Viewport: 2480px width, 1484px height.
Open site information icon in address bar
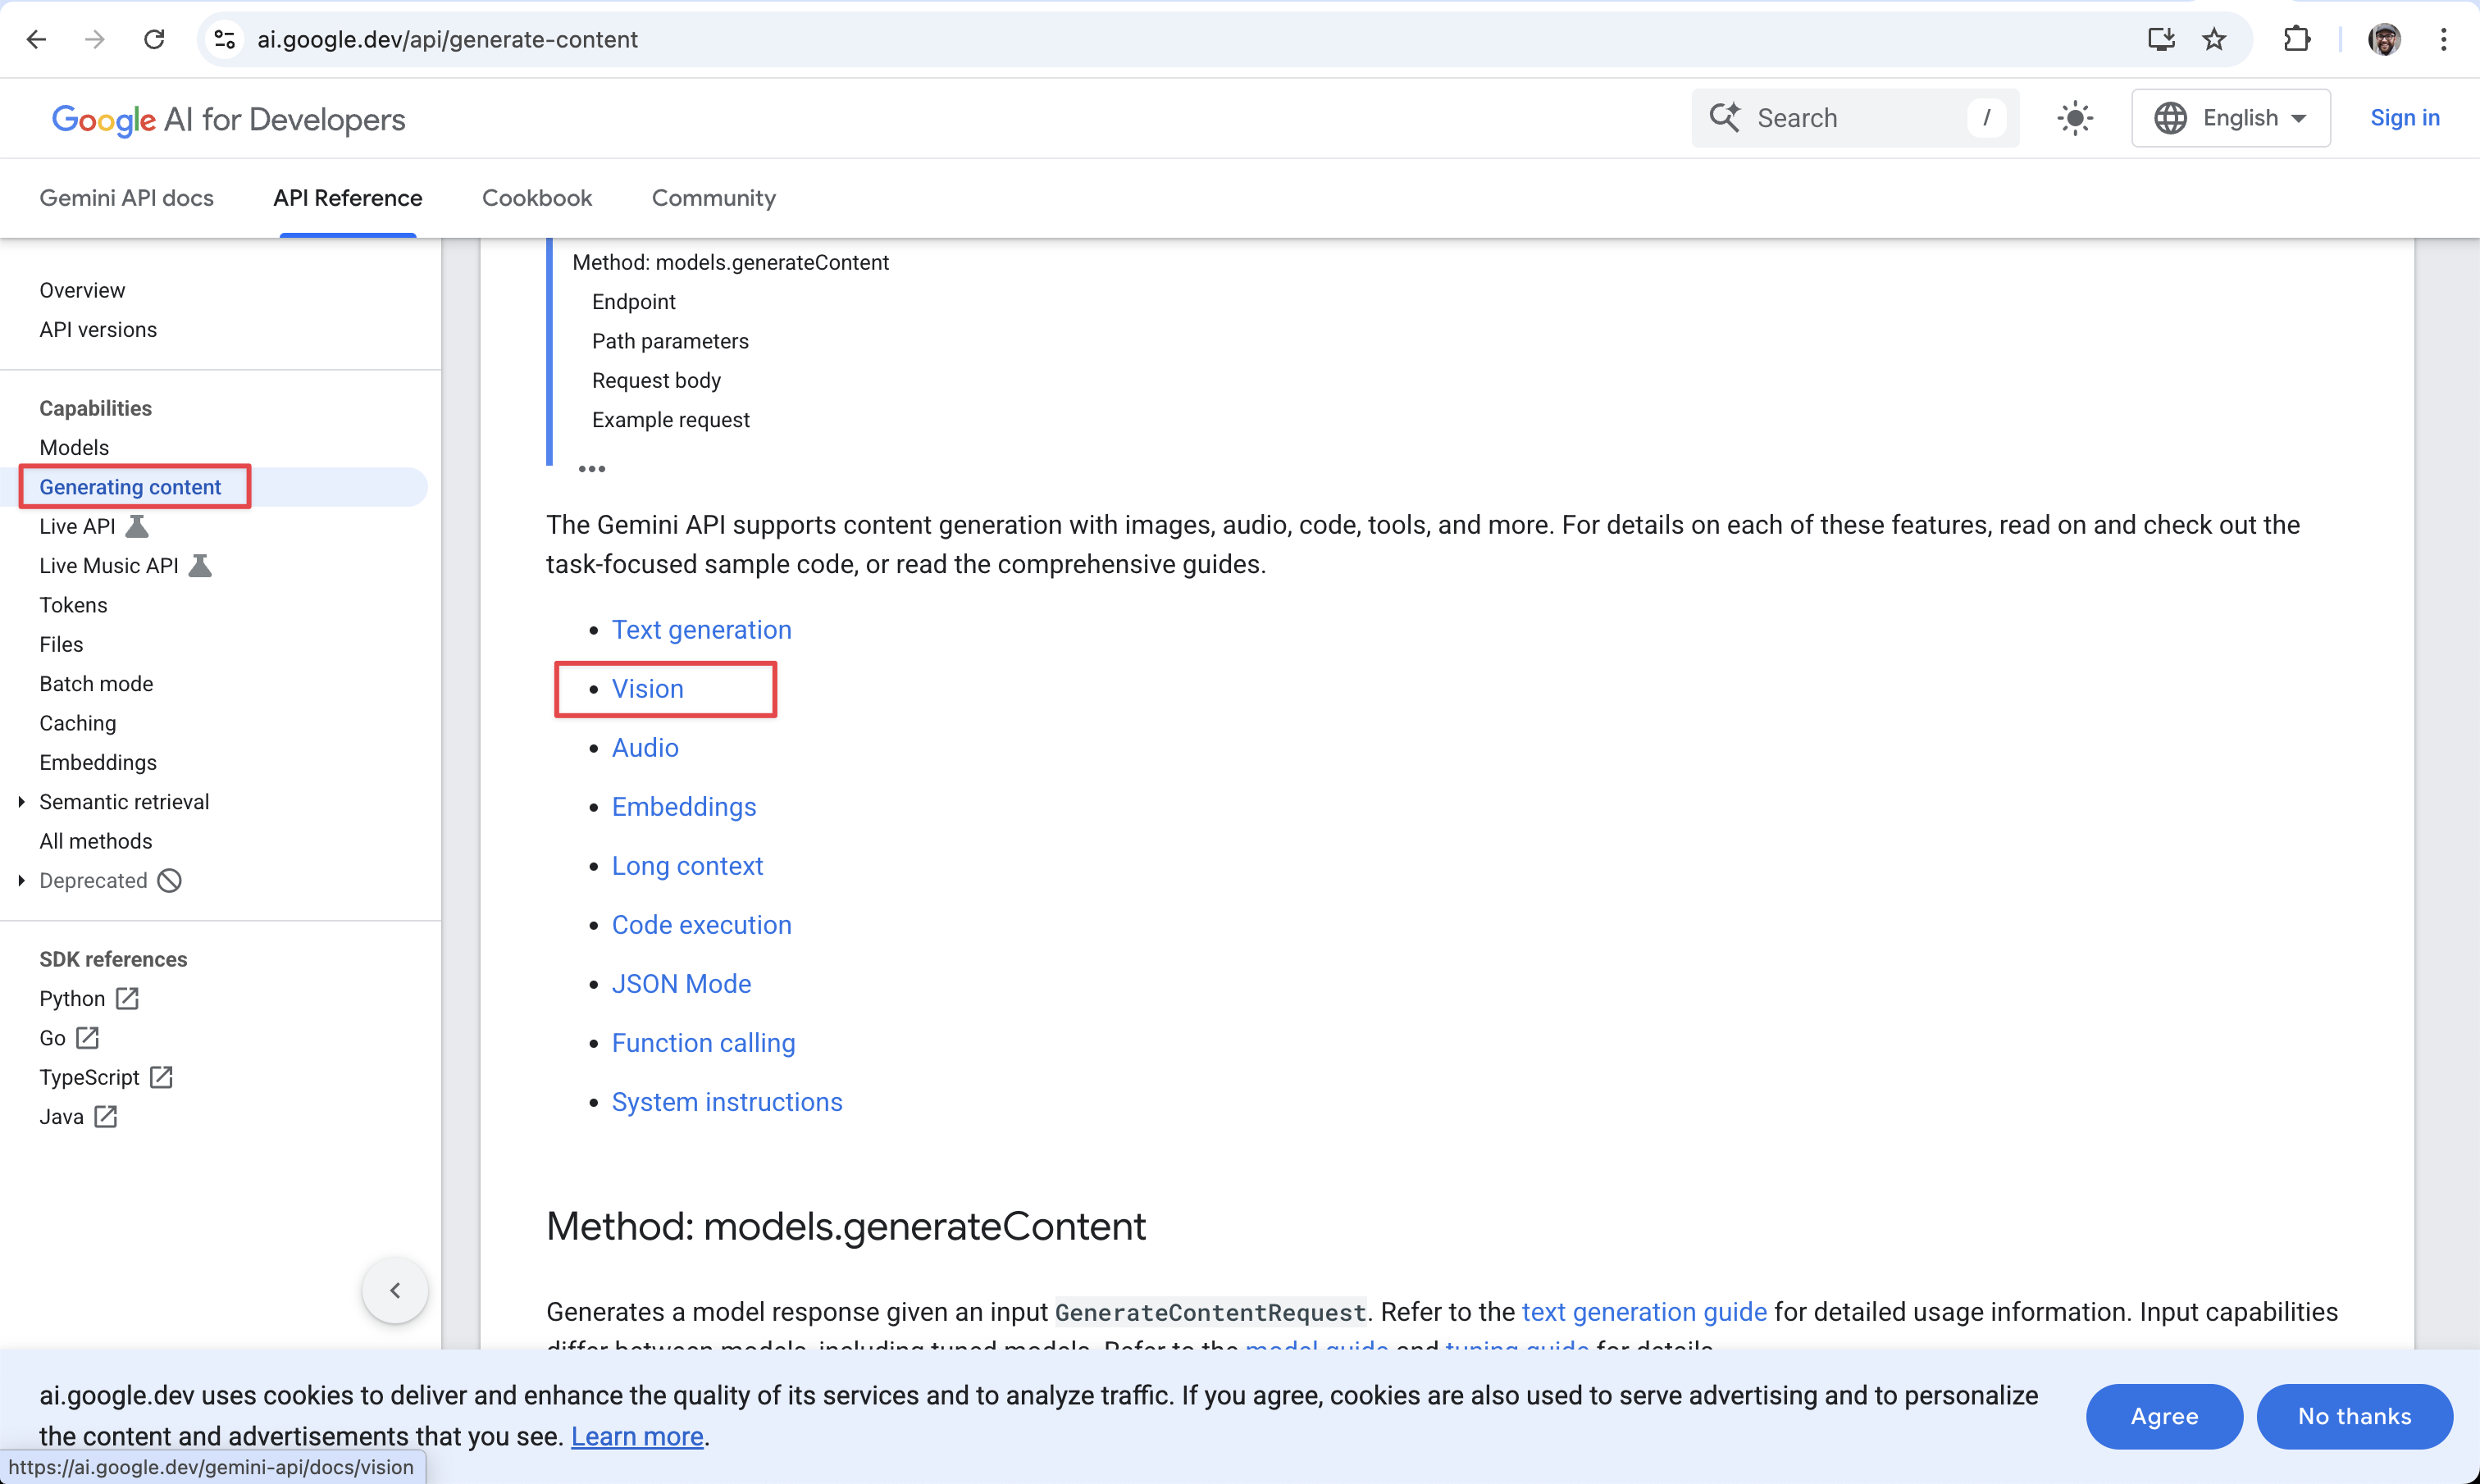(225, 39)
